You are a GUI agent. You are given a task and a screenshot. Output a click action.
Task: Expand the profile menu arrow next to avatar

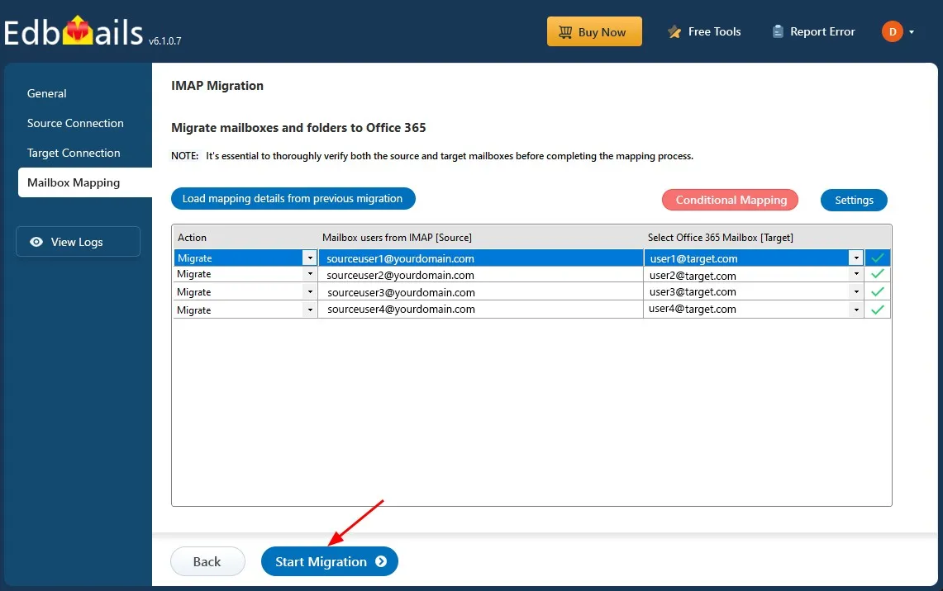(912, 32)
